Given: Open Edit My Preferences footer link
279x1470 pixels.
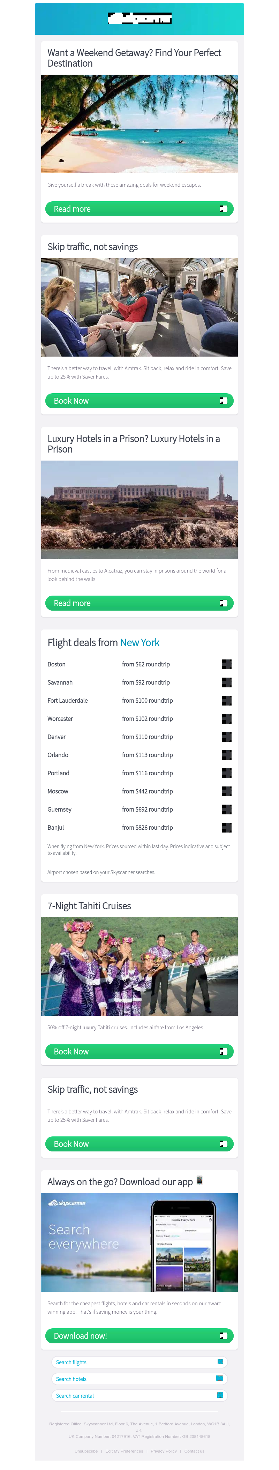Looking at the screenshot, I should (x=124, y=1450).
